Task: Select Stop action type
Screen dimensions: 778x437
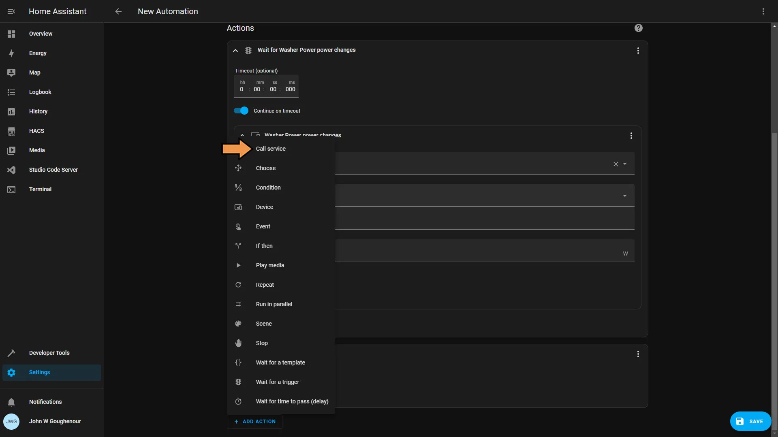Action: click(281, 343)
